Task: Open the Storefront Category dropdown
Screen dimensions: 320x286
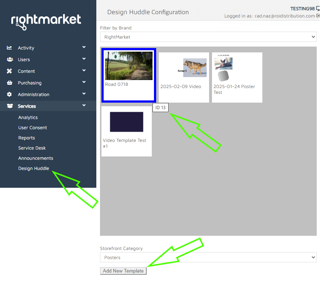Action: pos(208,257)
